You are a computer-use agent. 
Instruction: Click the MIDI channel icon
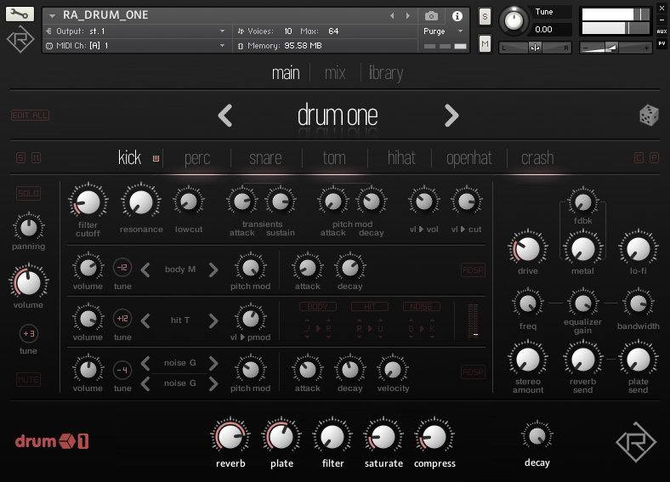(x=49, y=46)
